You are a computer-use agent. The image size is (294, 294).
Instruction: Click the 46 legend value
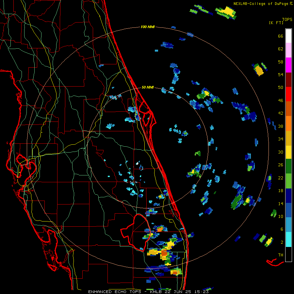click(x=281, y=101)
